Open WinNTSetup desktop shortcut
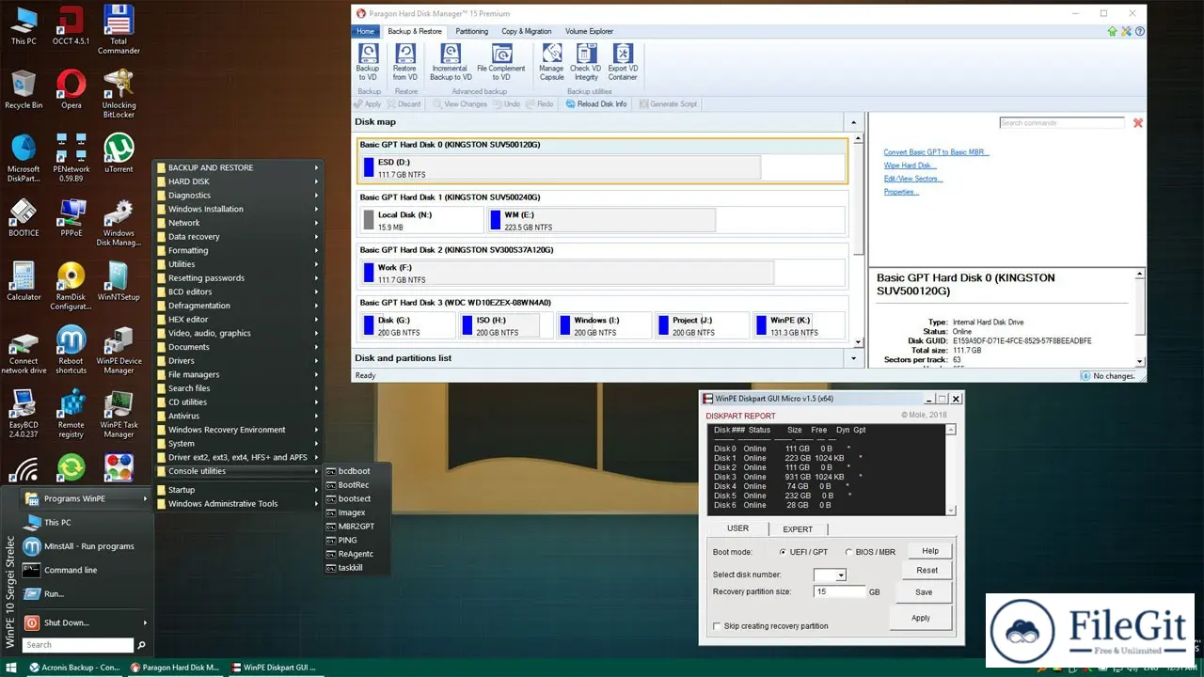The image size is (1204, 677). tap(119, 281)
